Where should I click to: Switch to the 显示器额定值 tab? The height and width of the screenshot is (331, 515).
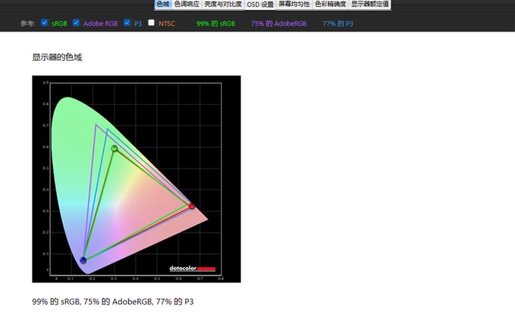click(x=370, y=4)
